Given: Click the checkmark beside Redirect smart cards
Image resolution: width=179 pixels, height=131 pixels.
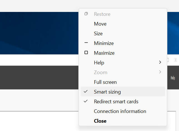Looking at the screenshot, I should (x=86, y=101).
